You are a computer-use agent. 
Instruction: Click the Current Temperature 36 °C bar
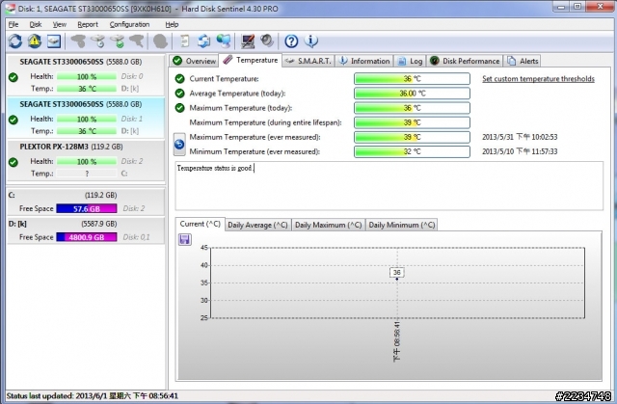412,79
